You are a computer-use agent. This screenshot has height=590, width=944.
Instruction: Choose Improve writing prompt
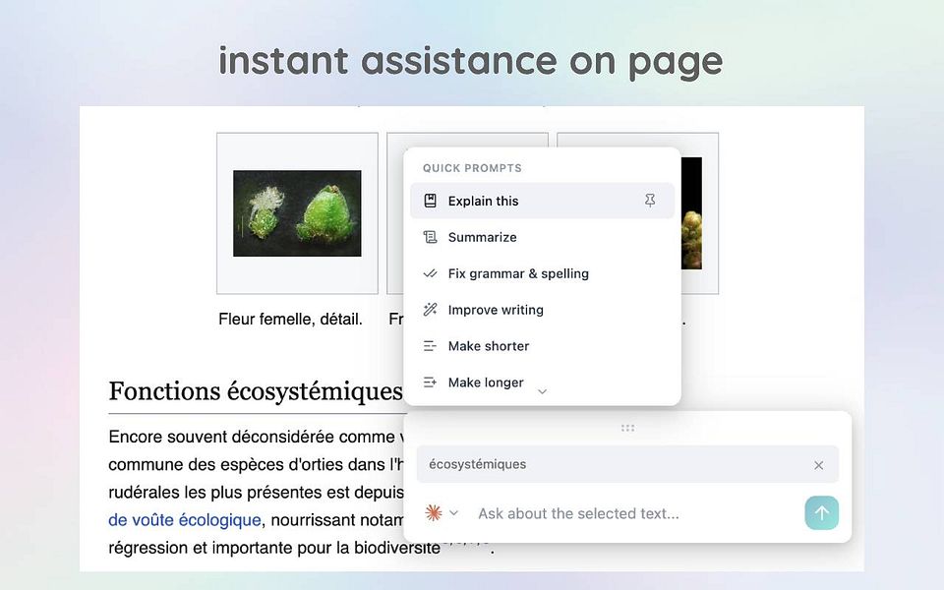coord(542,310)
